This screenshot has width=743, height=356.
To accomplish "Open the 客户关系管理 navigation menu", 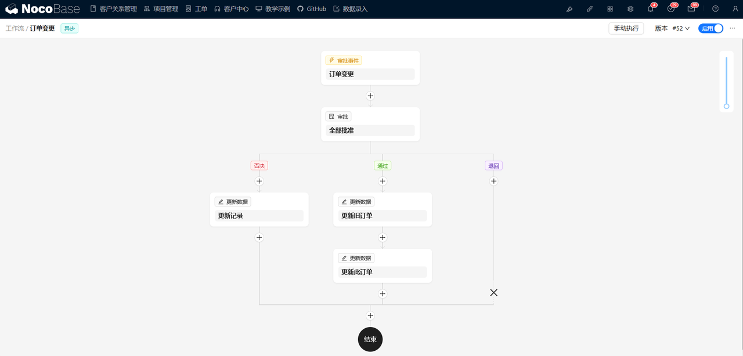I will coord(114,9).
